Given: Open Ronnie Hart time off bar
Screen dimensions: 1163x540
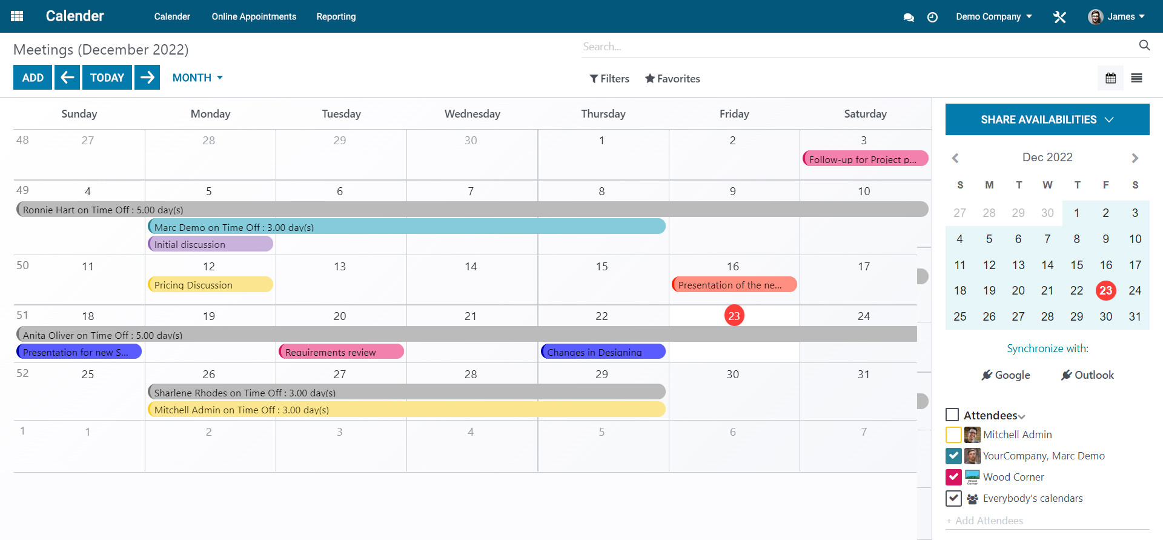Looking at the screenshot, I should [472, 209].
